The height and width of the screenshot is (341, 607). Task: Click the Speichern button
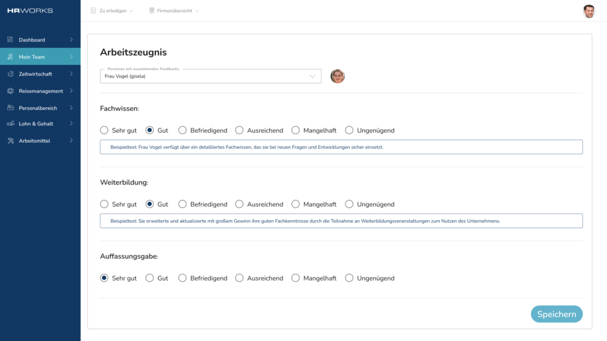[556, 314]
